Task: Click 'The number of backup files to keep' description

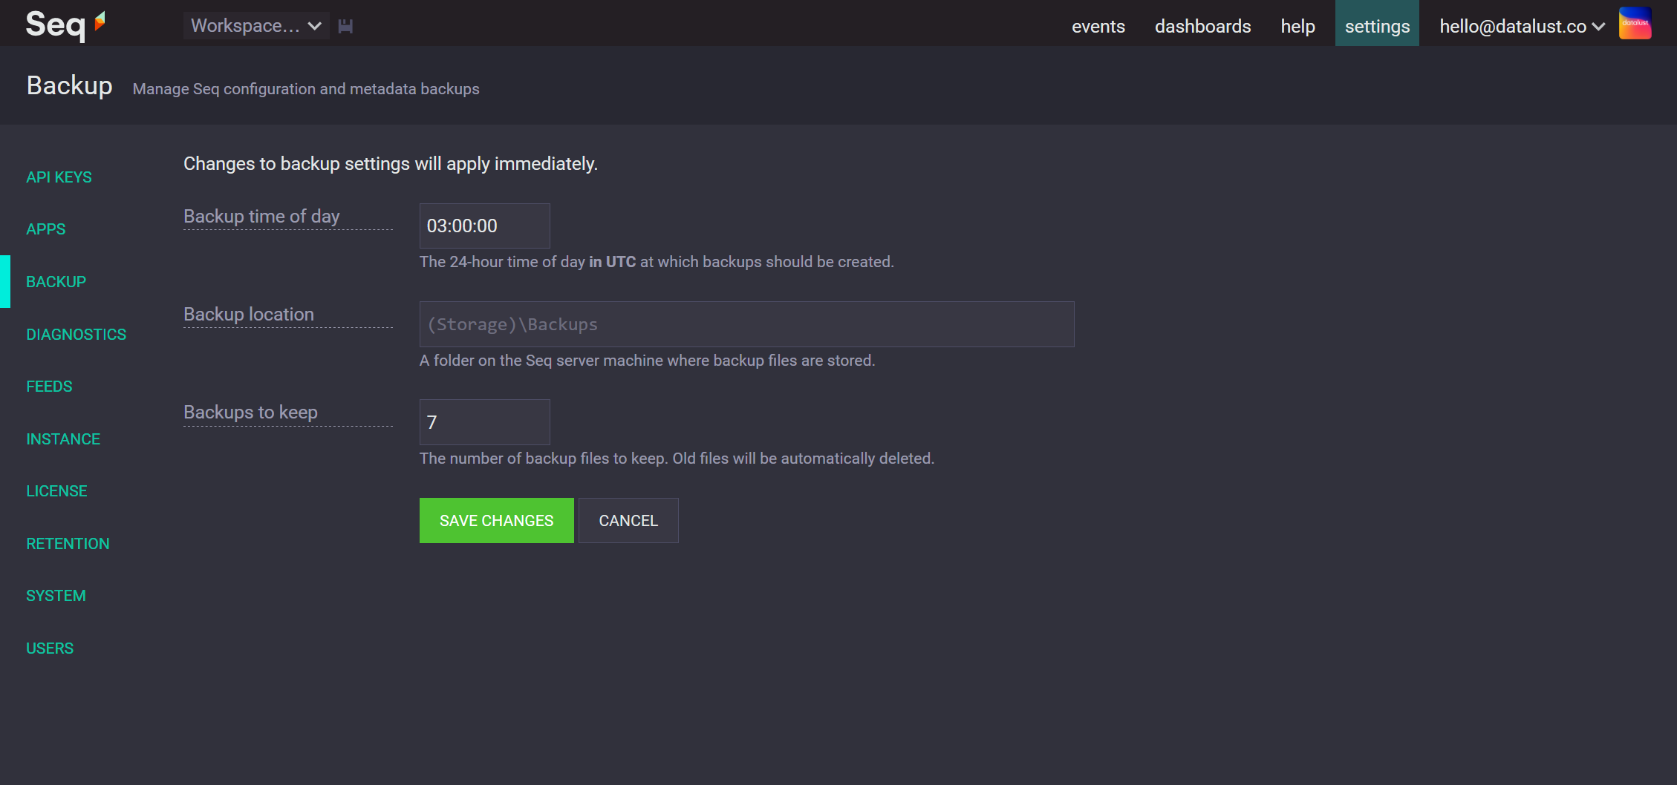Action: pos(677,459)
